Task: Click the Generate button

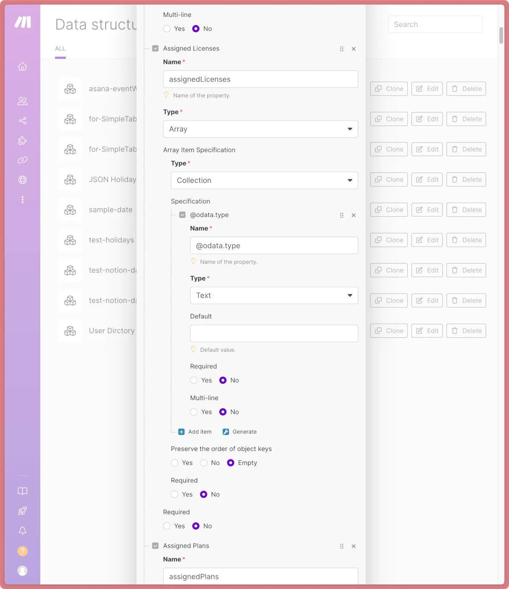Action: pyautogui.click(x=240, y=432)
